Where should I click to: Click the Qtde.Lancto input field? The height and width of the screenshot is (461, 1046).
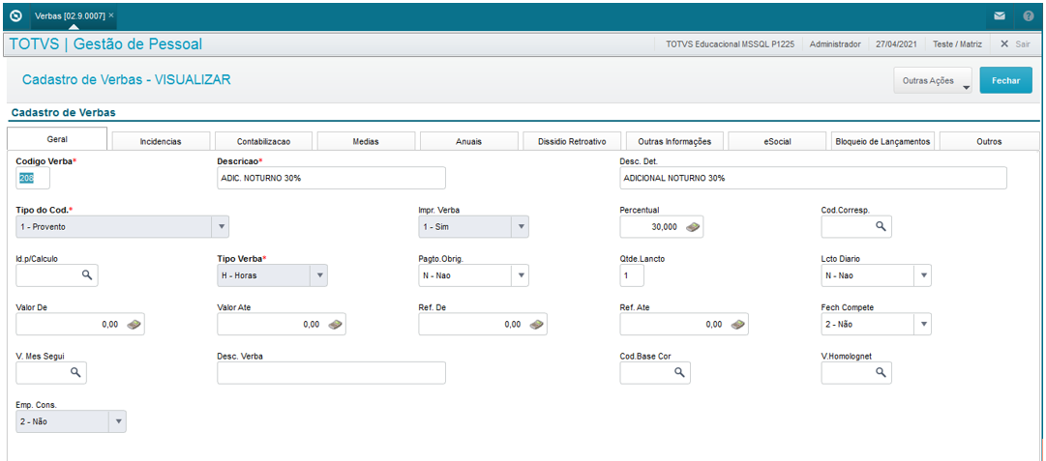point(632,275)
